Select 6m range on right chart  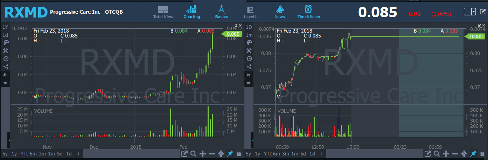277,154
